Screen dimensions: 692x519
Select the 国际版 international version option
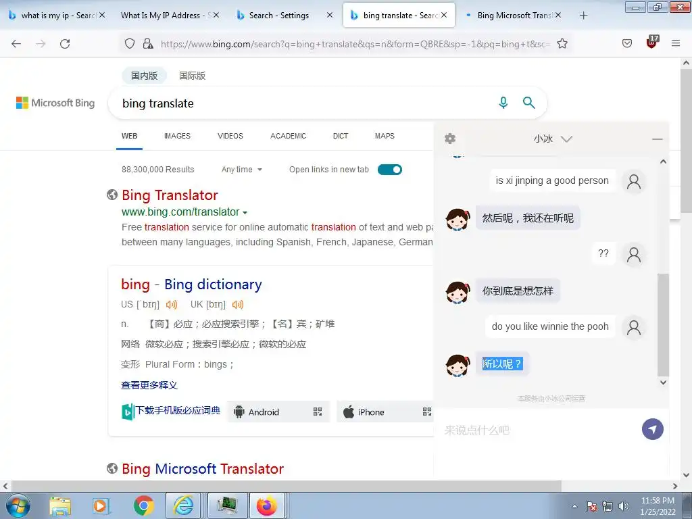pos(192,76)
